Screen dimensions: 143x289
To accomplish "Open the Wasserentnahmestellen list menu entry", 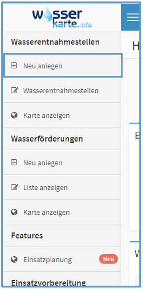I will [62, 90].
